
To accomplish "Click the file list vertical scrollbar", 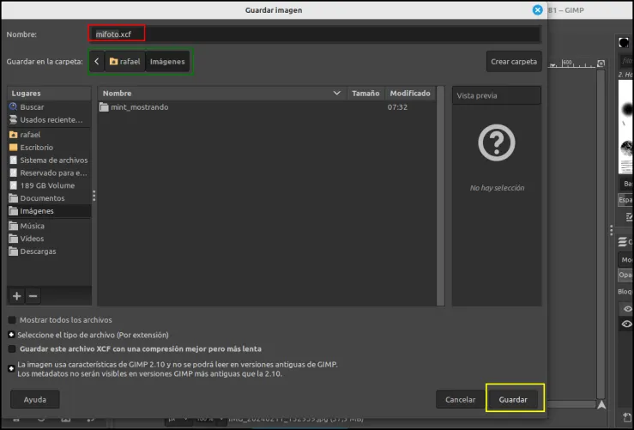I will point(440,196).
